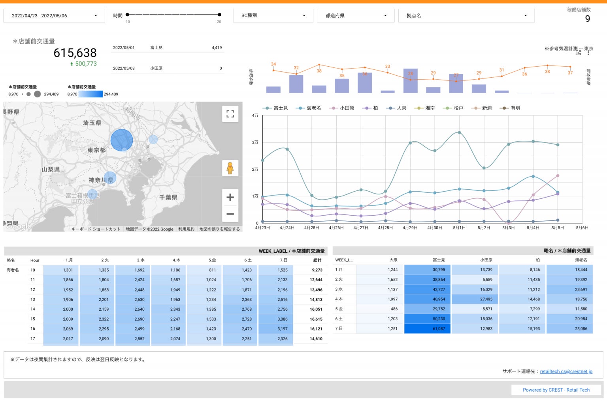Click the Google logo on the map
Screen dimensions: 607x401
[x=18, y=226]
